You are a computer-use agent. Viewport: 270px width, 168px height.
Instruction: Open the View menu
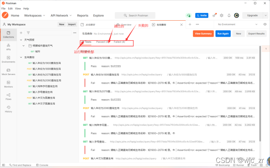pos(18,9)
